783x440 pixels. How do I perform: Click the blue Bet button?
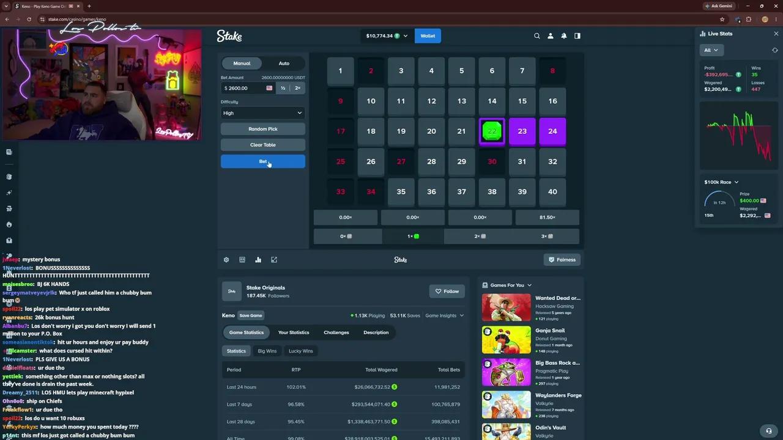point(263,161)
